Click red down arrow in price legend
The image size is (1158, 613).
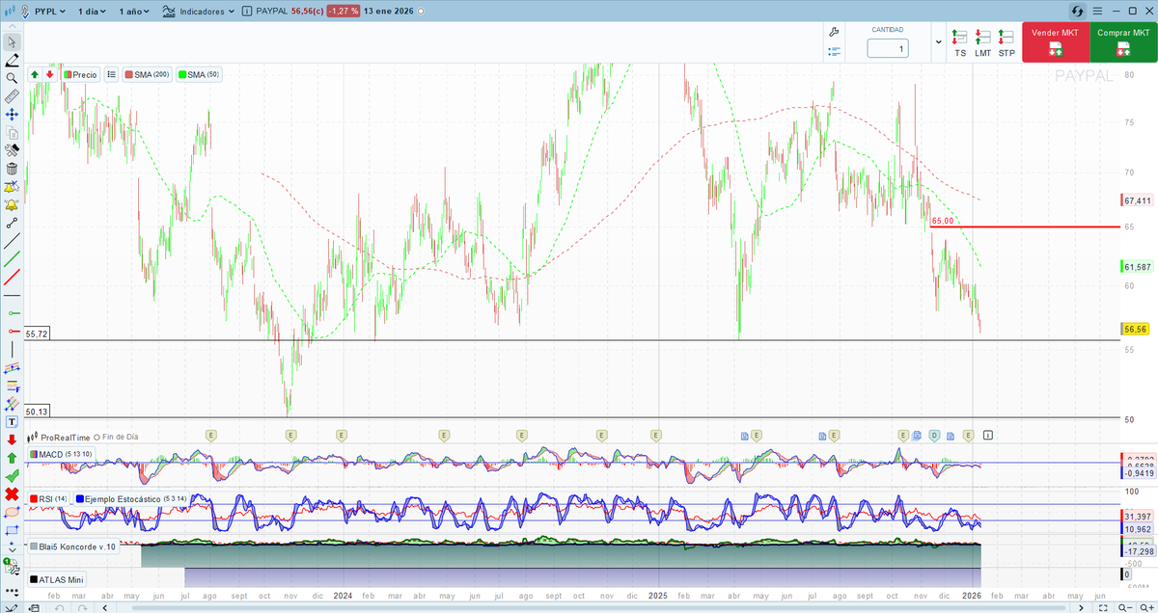(49, 74)
